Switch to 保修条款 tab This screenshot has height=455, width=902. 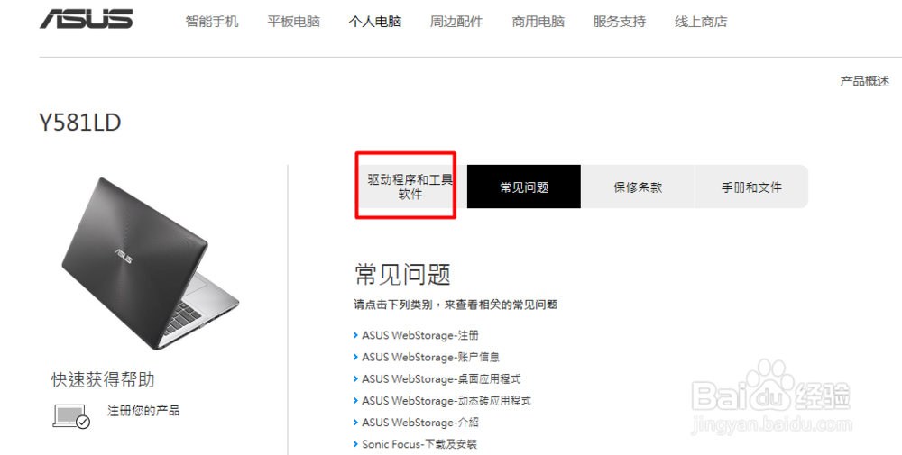pos(638,187)
